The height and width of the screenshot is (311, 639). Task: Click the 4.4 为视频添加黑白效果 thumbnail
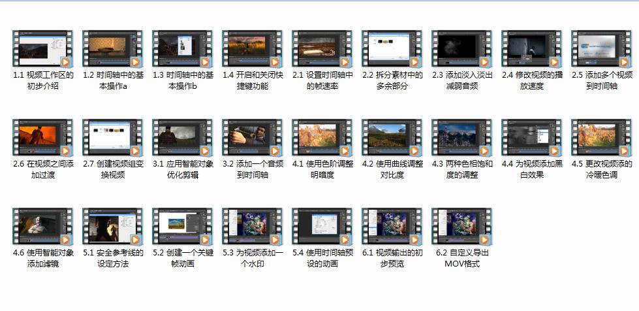tap(532, 138)
